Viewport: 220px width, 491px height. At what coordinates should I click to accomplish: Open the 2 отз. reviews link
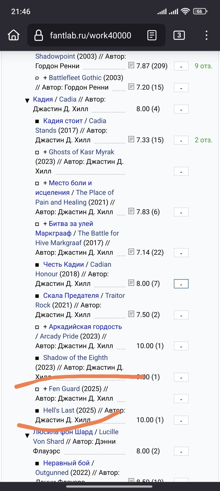[203, 140]
